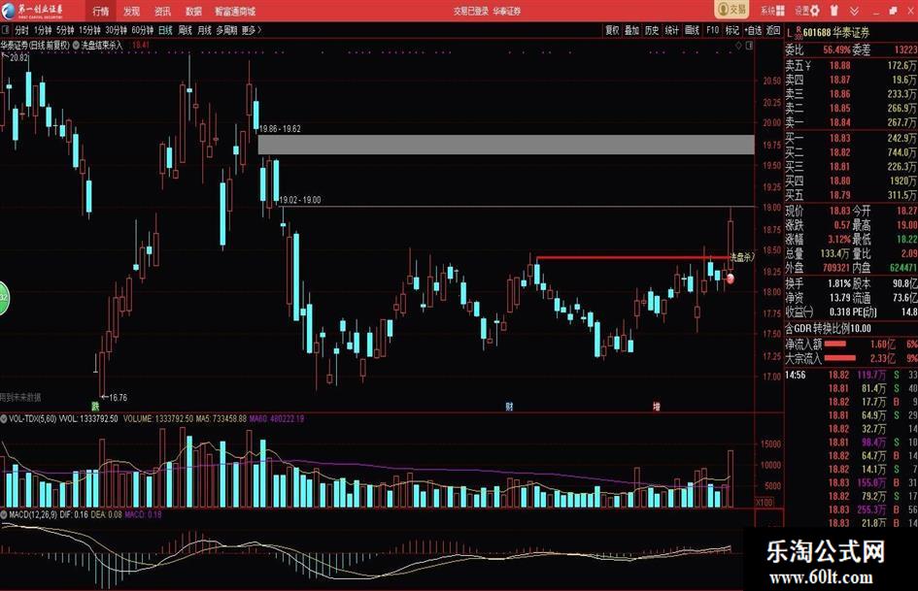Click diamond icon at chart top right

click(739, 45)
